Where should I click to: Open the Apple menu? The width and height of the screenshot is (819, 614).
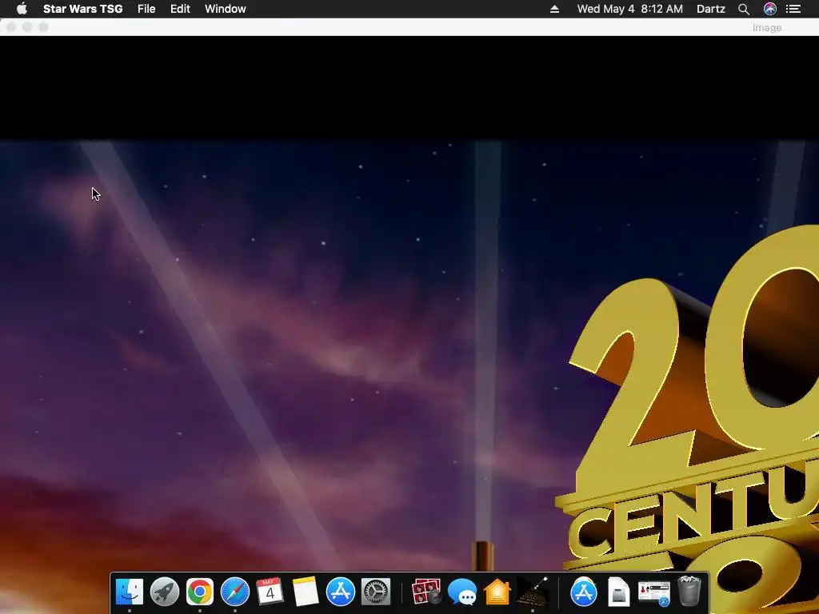22,9
